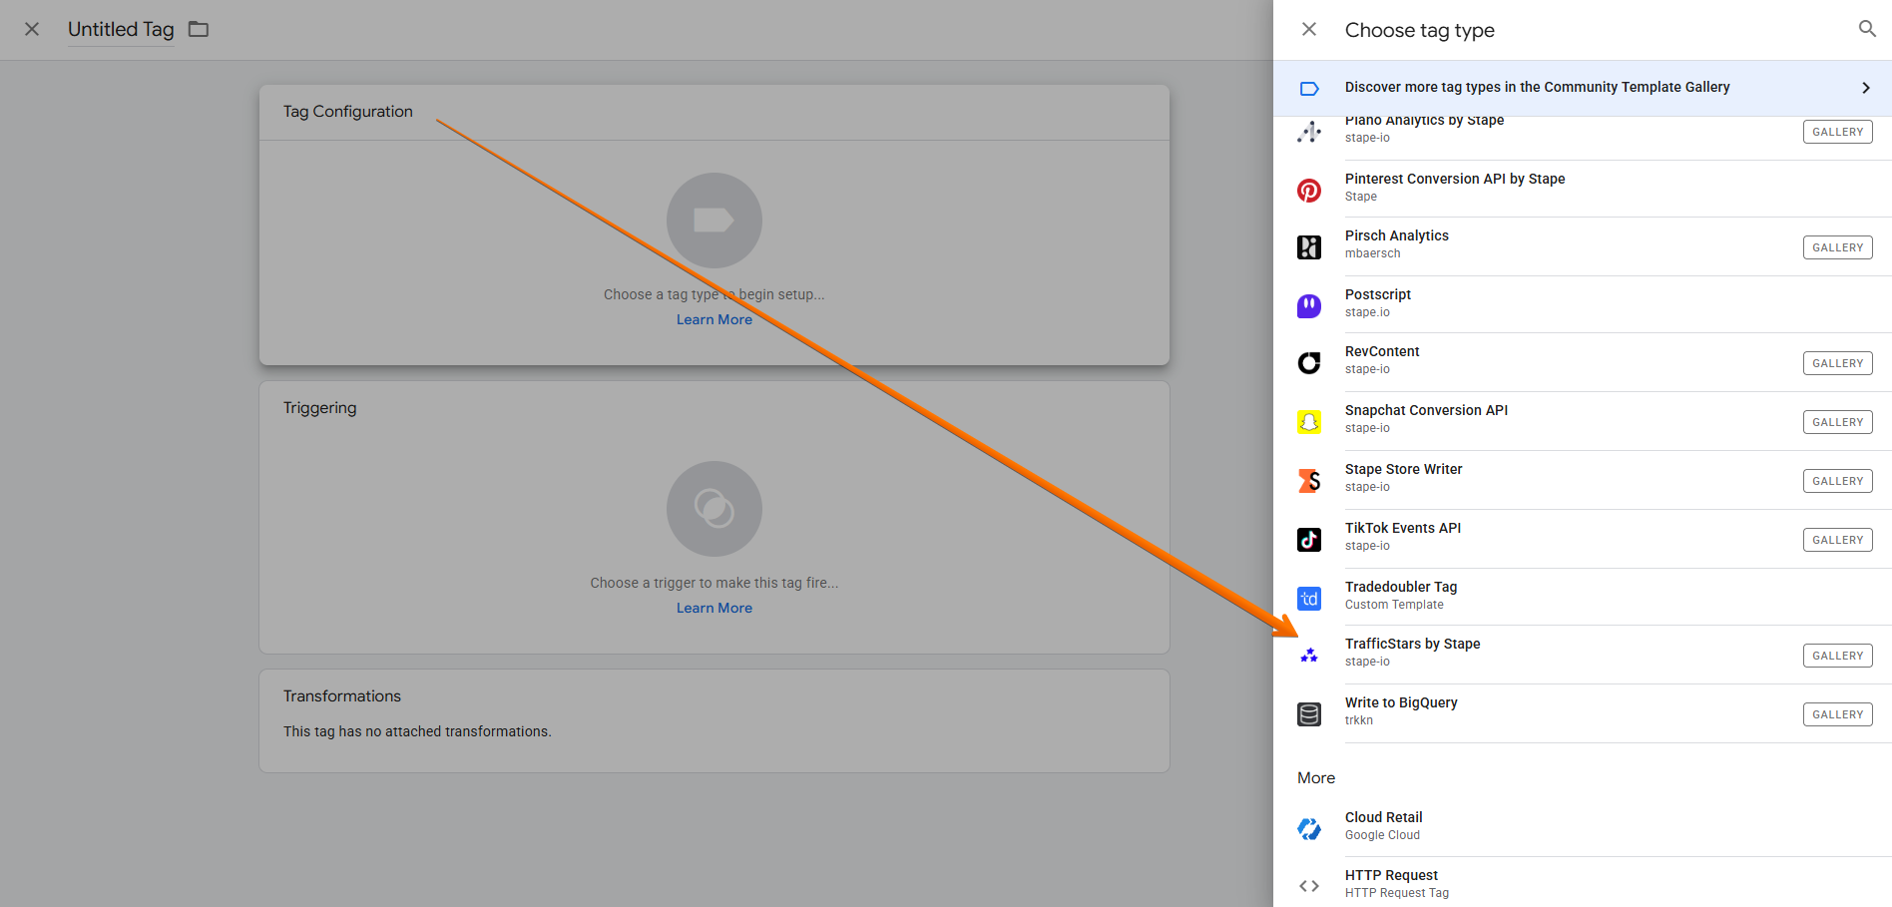Screen dimensions: 1892x907
Task: Click the Piano Analytics GALLERY badge
Action: point(1837,132)
